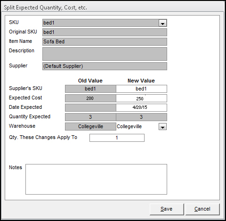Screen dimensions: 226x221
Task: Click the old Expected Cost value 200
Action: (x=90, y=98)
